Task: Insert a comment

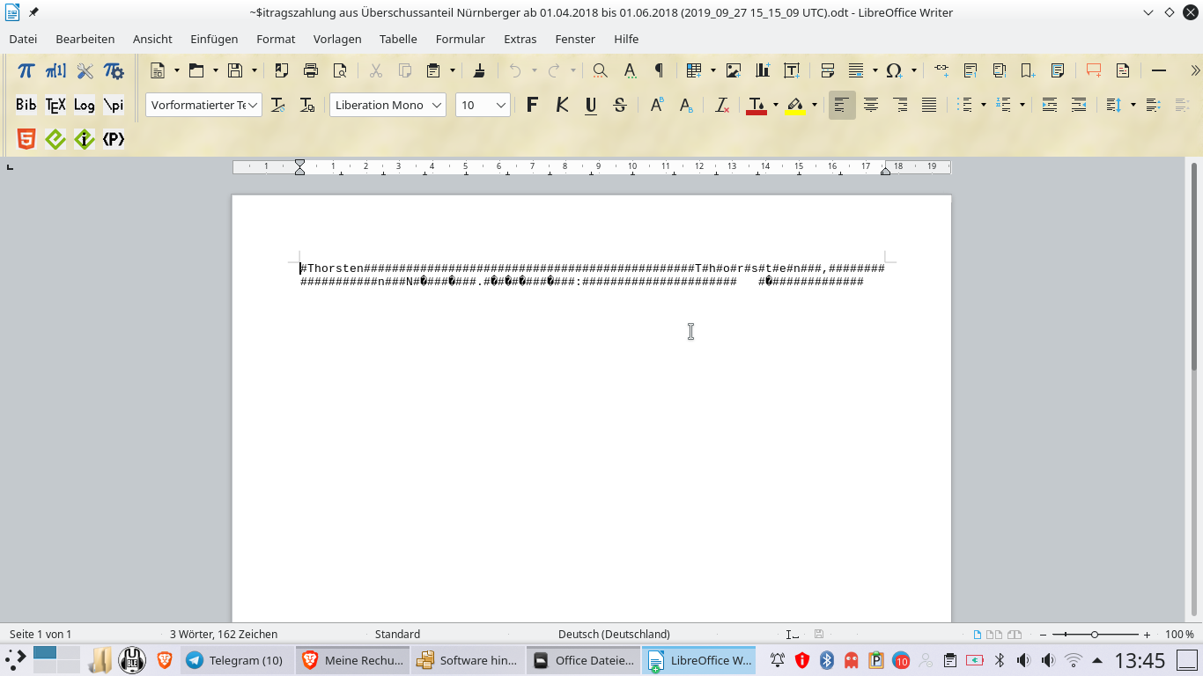Action: point(1094,70)
